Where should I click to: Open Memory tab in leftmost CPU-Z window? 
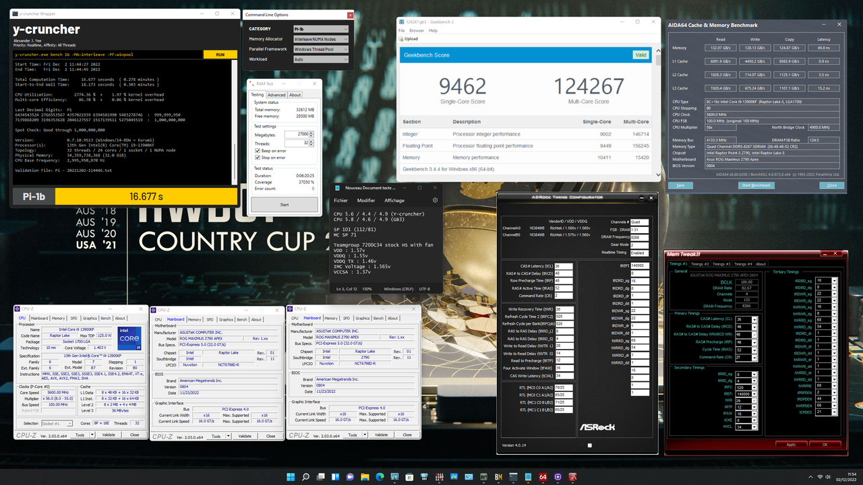click(x=59, y=318)
